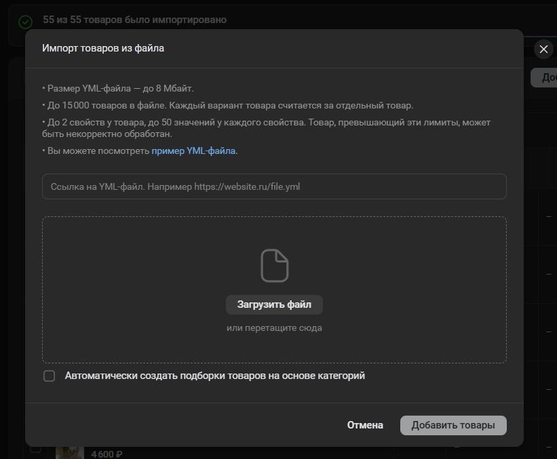557x459 pixels.
Task: Click the 'До 15 000 товаров в файле' line
Action: pos(229,105)
